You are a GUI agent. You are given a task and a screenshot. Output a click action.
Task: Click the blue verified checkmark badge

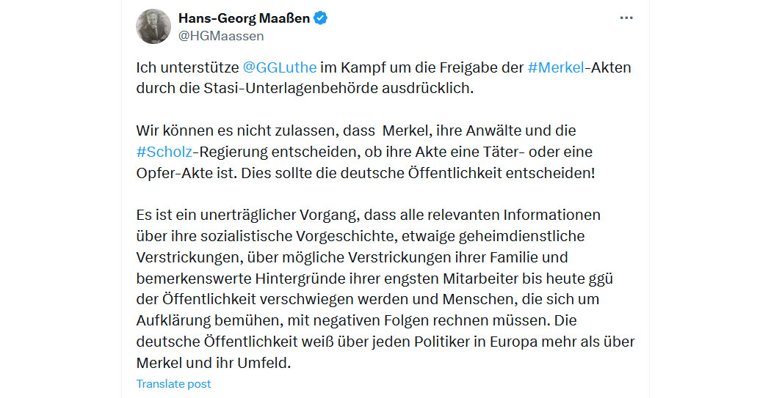click(x=321, y=18)
